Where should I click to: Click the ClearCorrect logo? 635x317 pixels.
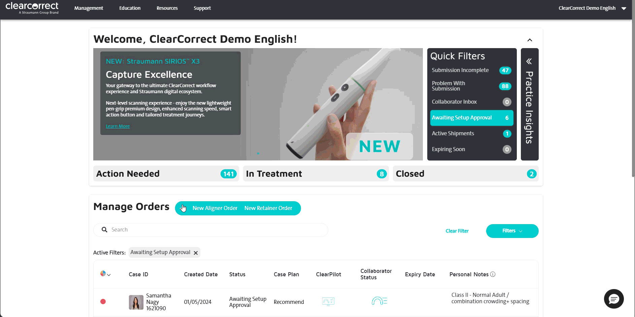click(x=32, y=8)
